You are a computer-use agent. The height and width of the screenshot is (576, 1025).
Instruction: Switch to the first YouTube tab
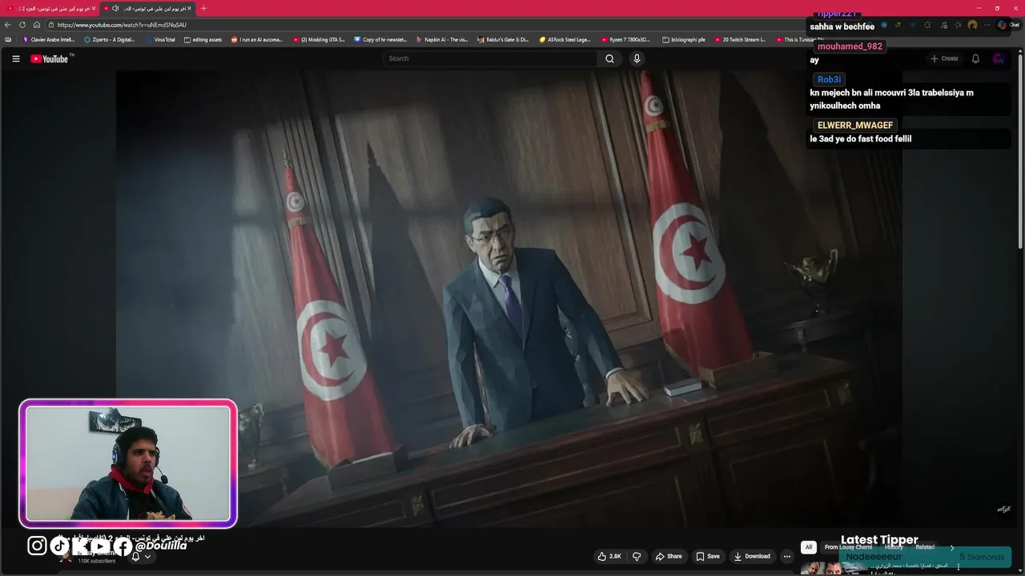click(x=53, y=8)
